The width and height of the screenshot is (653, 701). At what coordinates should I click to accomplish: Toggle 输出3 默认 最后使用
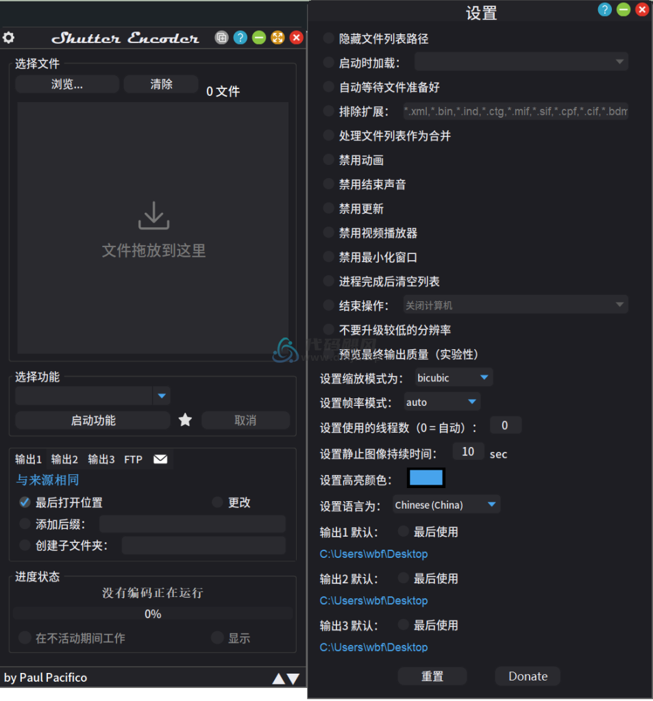point(404,624)
